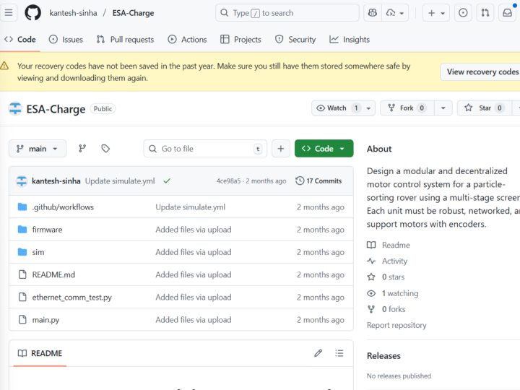Open the issues icon in top header

[x=463, y=13]
